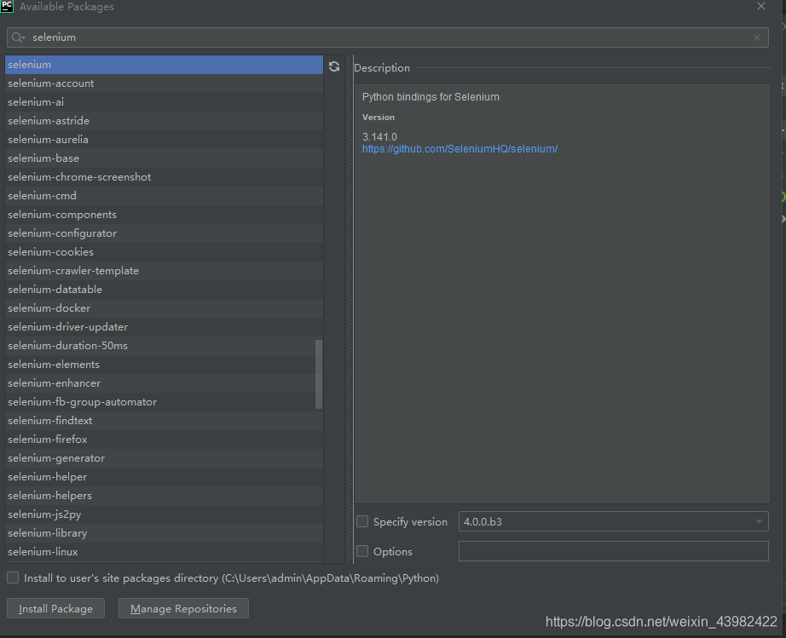Click the package list scrollbar thumb
Screen dimensions: 786x638
[x=319, y=374]
